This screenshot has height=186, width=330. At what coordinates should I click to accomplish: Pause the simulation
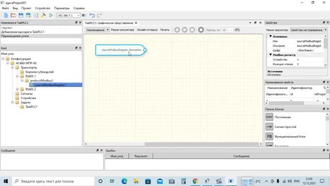pos(192,30)
